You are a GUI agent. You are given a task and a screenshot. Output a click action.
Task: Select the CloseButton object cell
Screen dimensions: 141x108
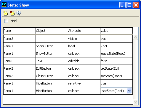pos(52,76)
